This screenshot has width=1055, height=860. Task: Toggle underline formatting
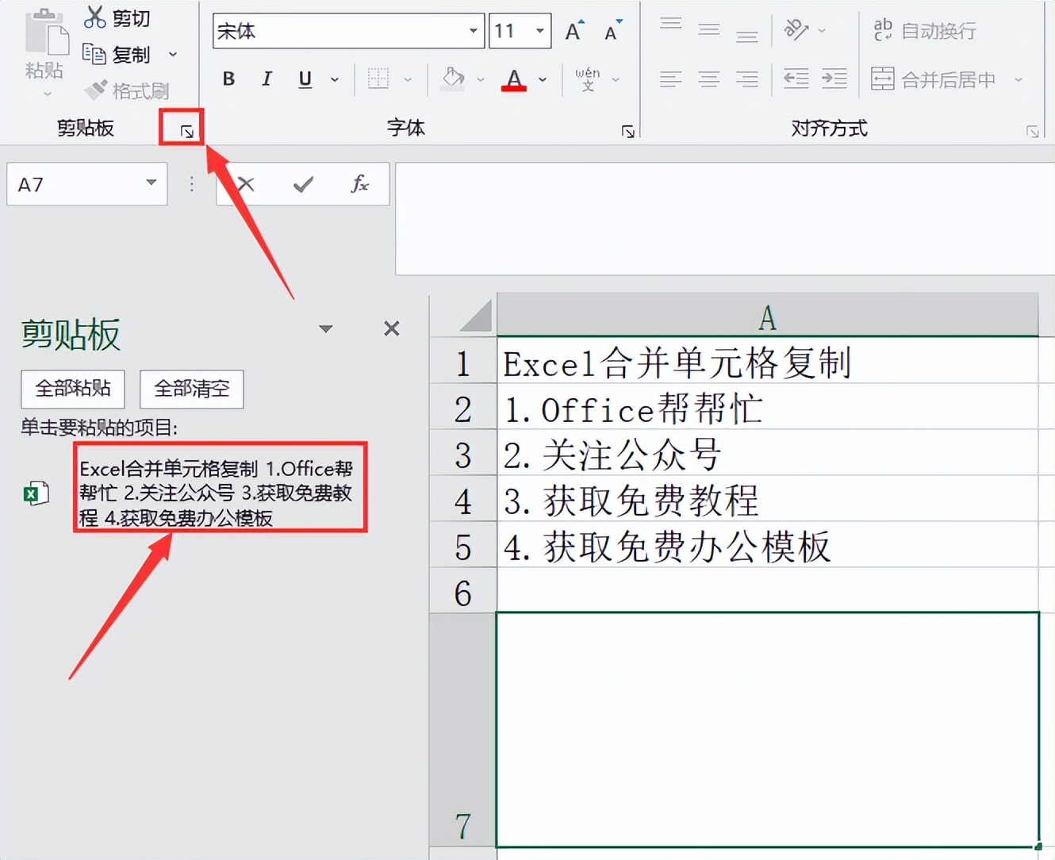305,79
